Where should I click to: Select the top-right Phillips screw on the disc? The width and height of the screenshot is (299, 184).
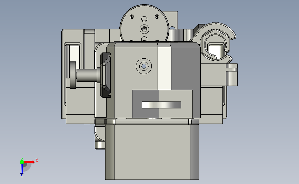pos(157,17)
